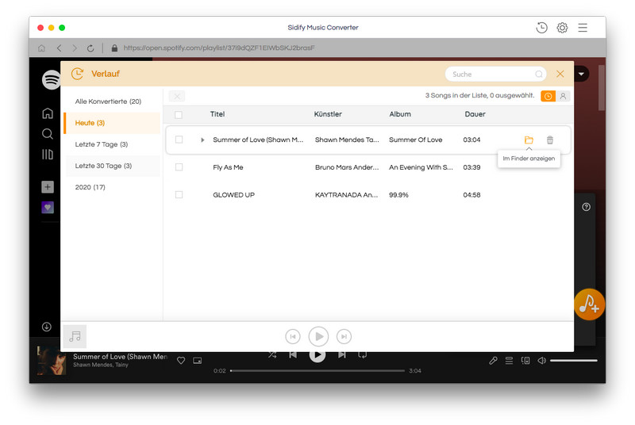Open settings gear in title bar
Image resolution: width=635 pixels, height=425 pixels.
[x=562, y=28]
